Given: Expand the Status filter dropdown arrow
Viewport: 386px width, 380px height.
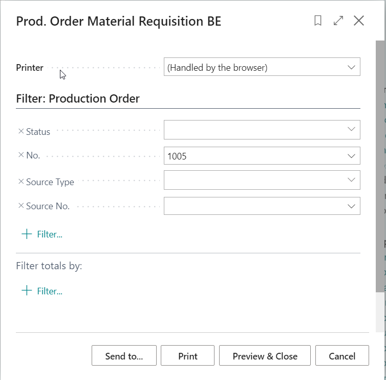Looking at the screenshot, I should click(351, 129).
